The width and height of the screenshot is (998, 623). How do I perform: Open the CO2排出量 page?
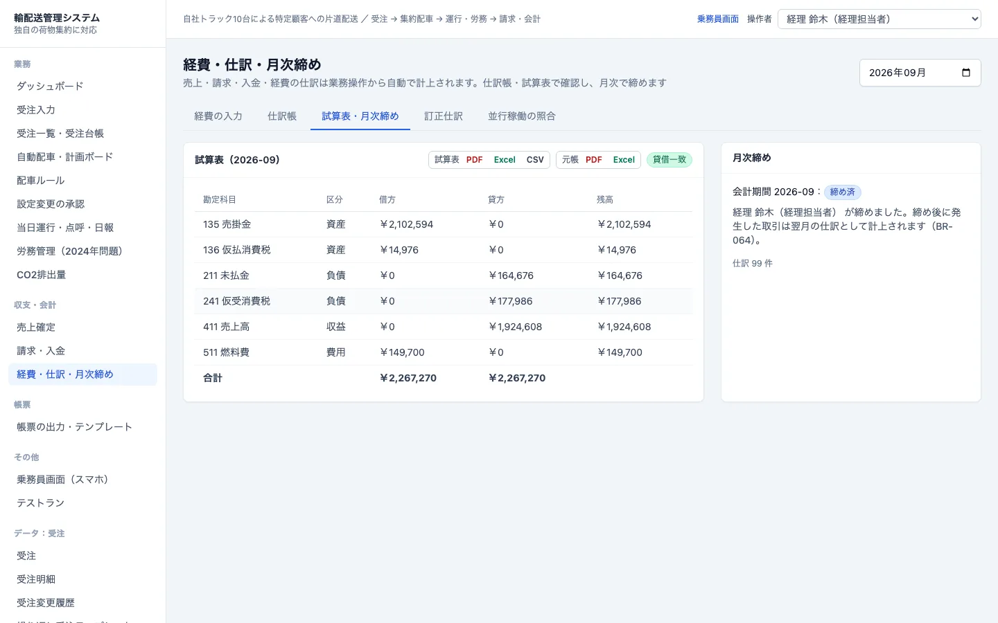(x=83, y=275)
